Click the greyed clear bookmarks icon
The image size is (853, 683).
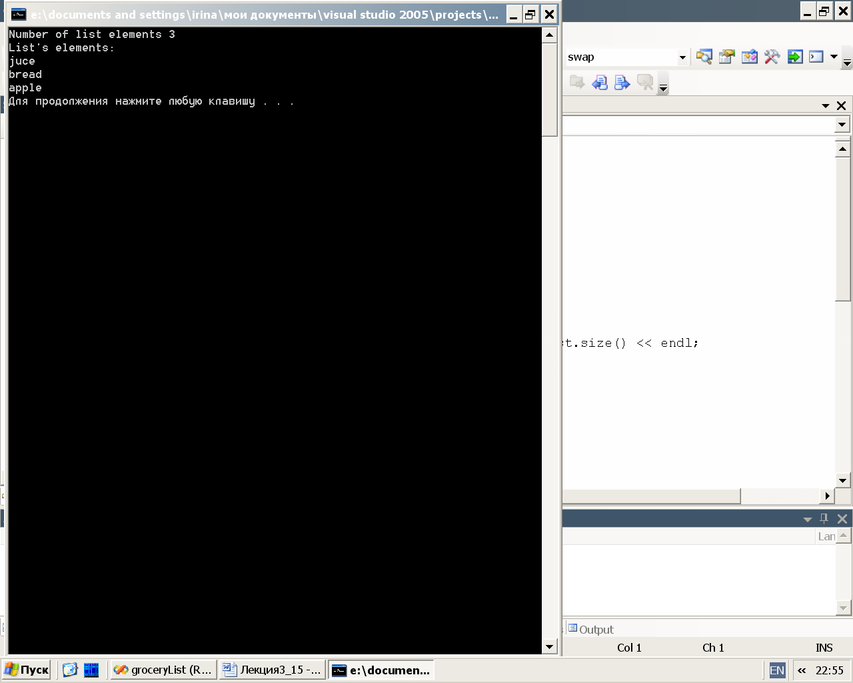[645, 83]
